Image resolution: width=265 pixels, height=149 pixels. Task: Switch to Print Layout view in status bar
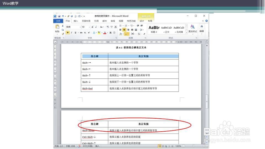coord(159,146)
